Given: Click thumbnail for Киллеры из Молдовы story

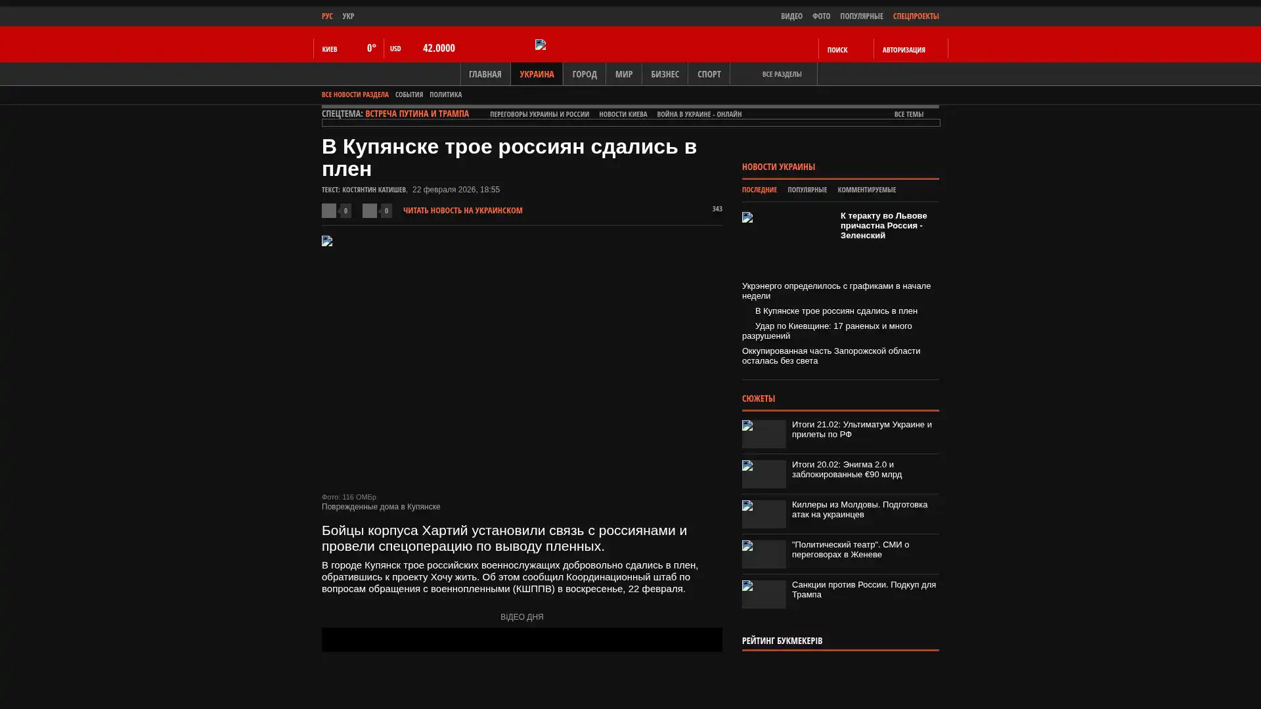Looking at the screenshot, I should pos(764,514).
